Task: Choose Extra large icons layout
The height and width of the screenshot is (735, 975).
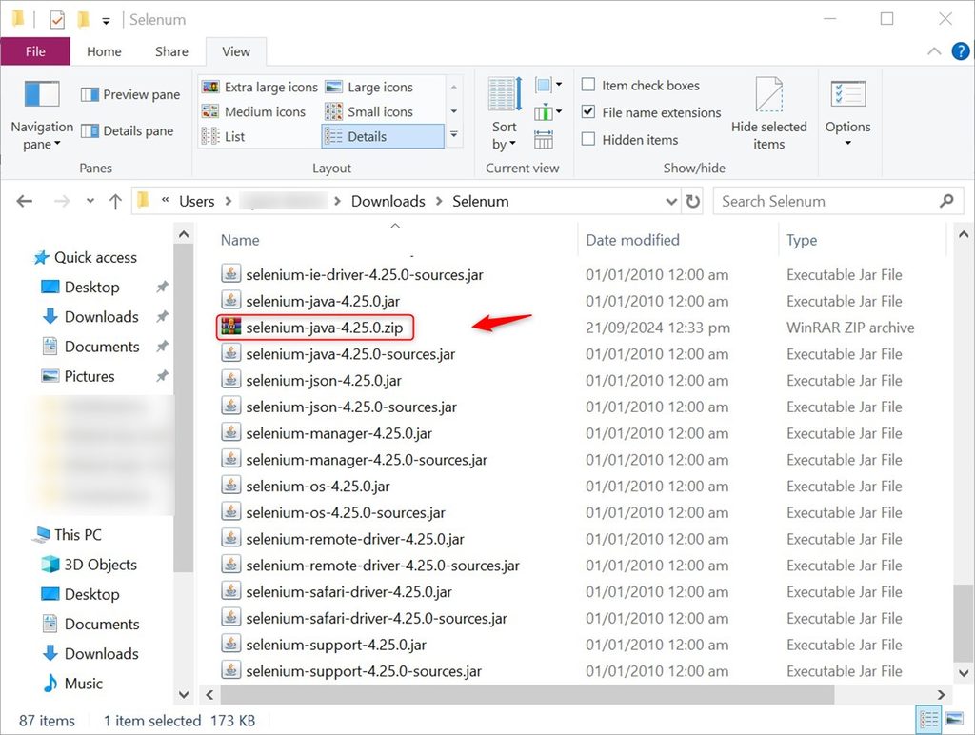Action: [x=260, y=87]
